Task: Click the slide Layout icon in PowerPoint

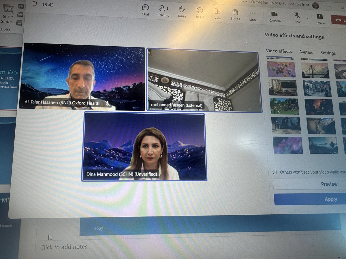Action: click(x=21, y=6)
